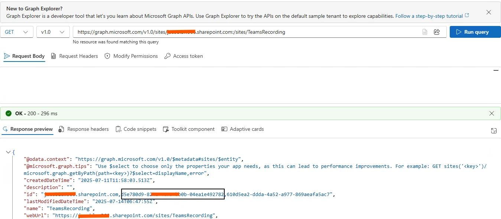Dismiss the New to Graph Explorer banner
The image size is (501, 219).
pos(489,12)
